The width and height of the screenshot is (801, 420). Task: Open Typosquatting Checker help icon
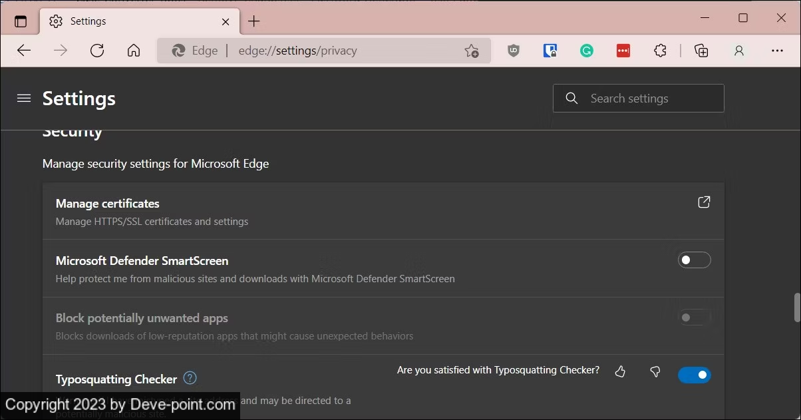(190, 378)
